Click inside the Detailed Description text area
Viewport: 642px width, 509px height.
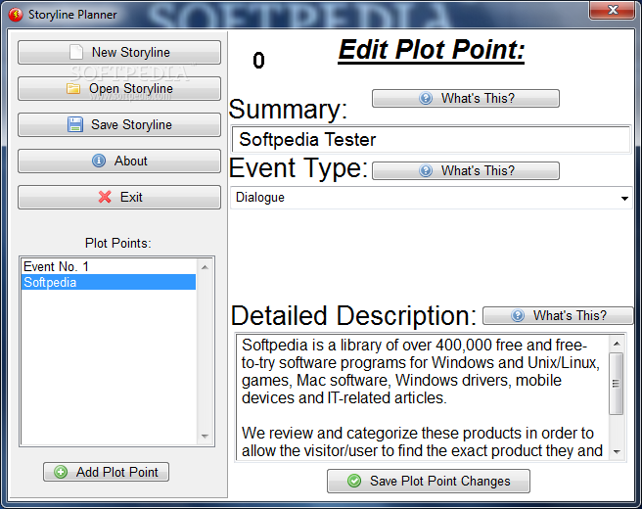pos(422,397)
